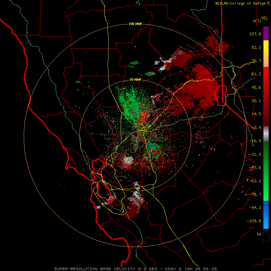Screen dimensions: 271x271
Task: Click the VEL legend title
Action: (265, 18)
